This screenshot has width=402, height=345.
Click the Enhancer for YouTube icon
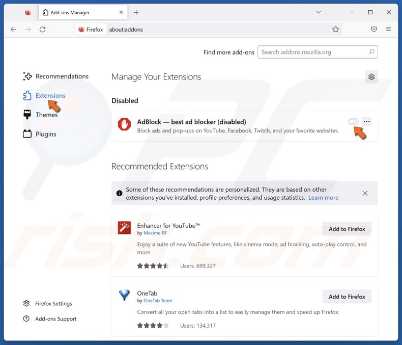(124, 228)
